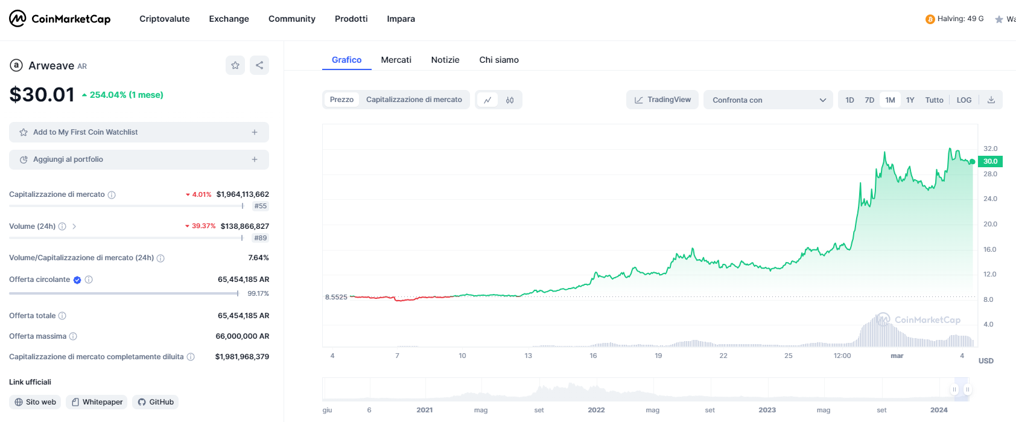The height and width of the screenshot is (422, 1016).
Task: Click the star favorite icon beside Arweave
Action: (x=235, y=65)
